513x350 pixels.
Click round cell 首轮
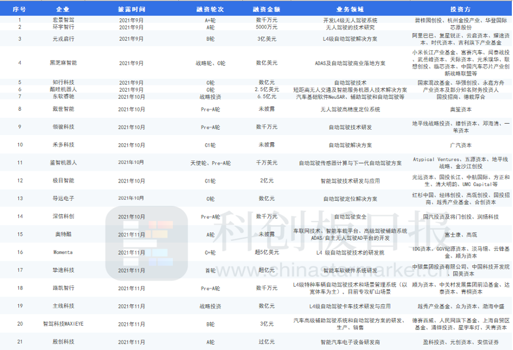click(210, 270)
